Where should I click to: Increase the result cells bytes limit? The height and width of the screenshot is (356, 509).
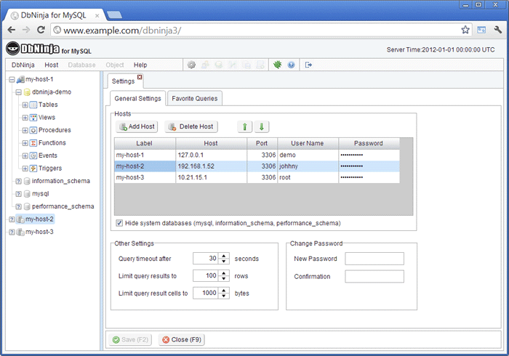(224, 291)
